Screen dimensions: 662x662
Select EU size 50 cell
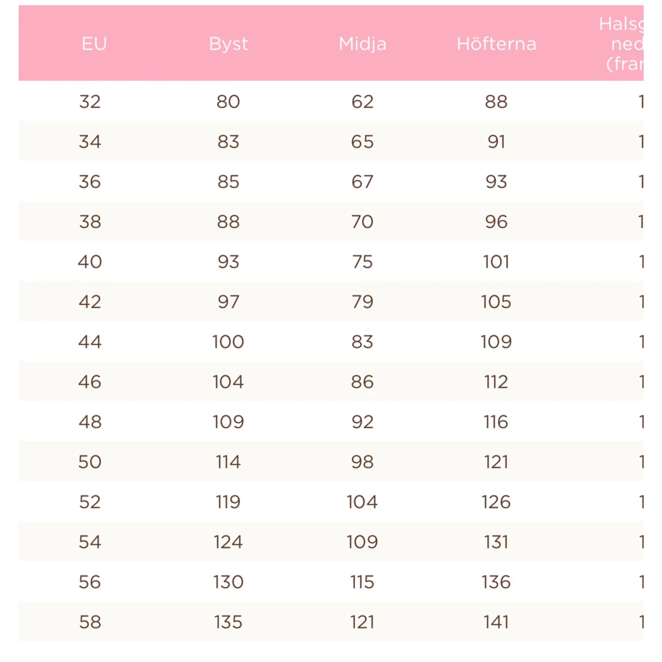pyautogui.click(x=90, y=462)
